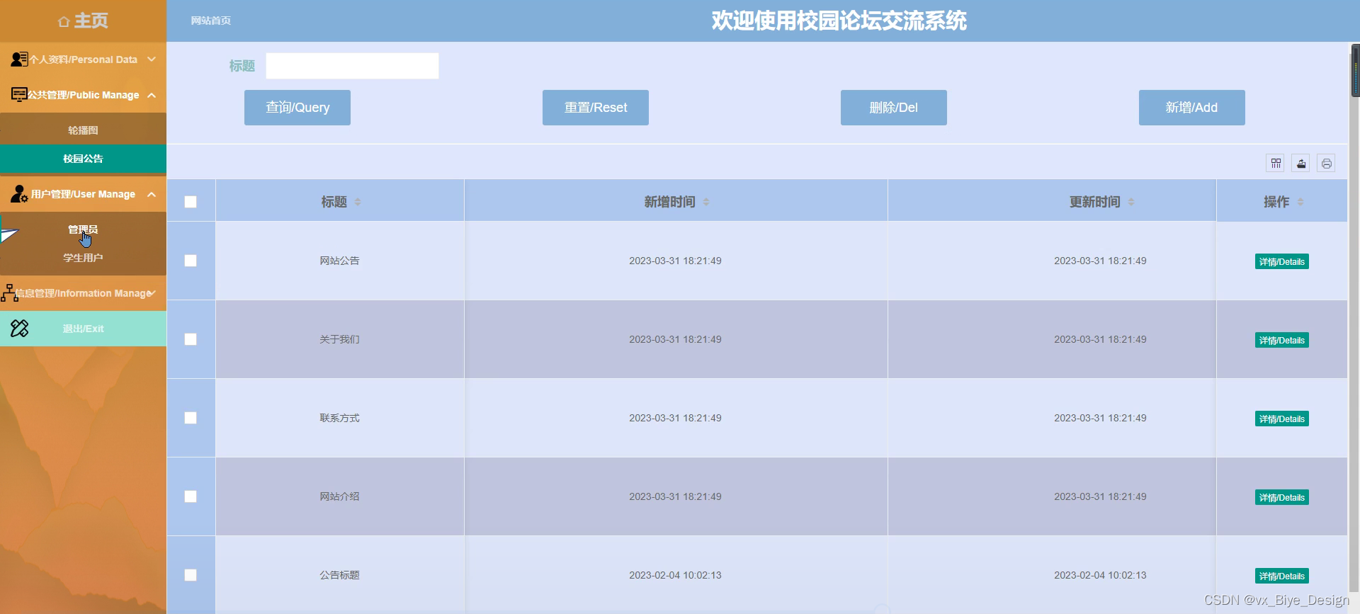This screenshot has height=614, width=1360.
Task: Open 轮播图 submenu item
Action: [x=83, y=130]
